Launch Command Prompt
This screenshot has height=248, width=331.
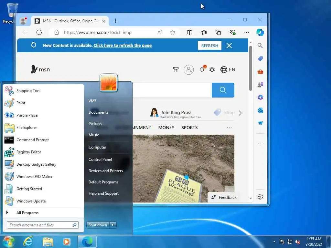43,139
